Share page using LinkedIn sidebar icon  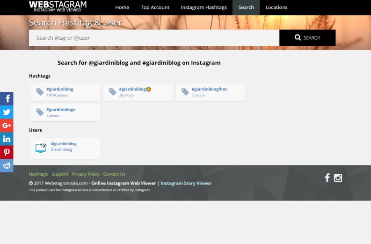pos(7,139)
